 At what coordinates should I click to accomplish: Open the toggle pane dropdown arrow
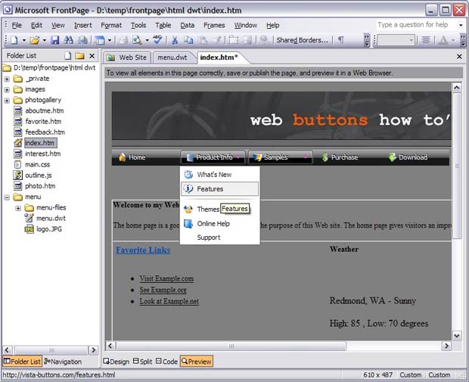[x=110, y=40]
